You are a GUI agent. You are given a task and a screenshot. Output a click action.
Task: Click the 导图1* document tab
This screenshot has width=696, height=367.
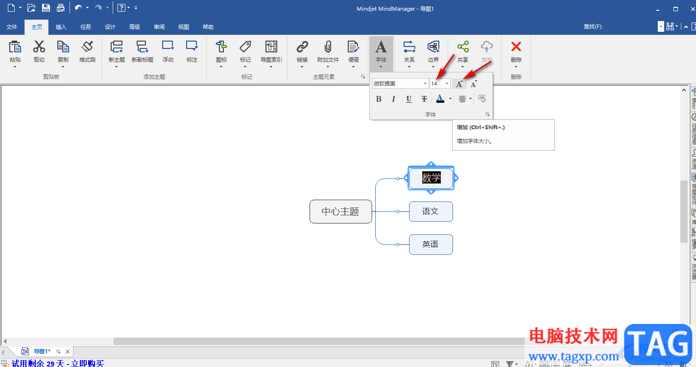pyautogui.click(x=42, y=351)
